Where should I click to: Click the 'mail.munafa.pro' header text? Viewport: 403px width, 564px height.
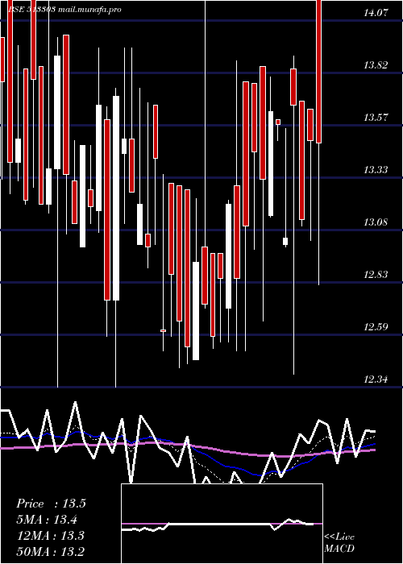[x=89, y=10]
